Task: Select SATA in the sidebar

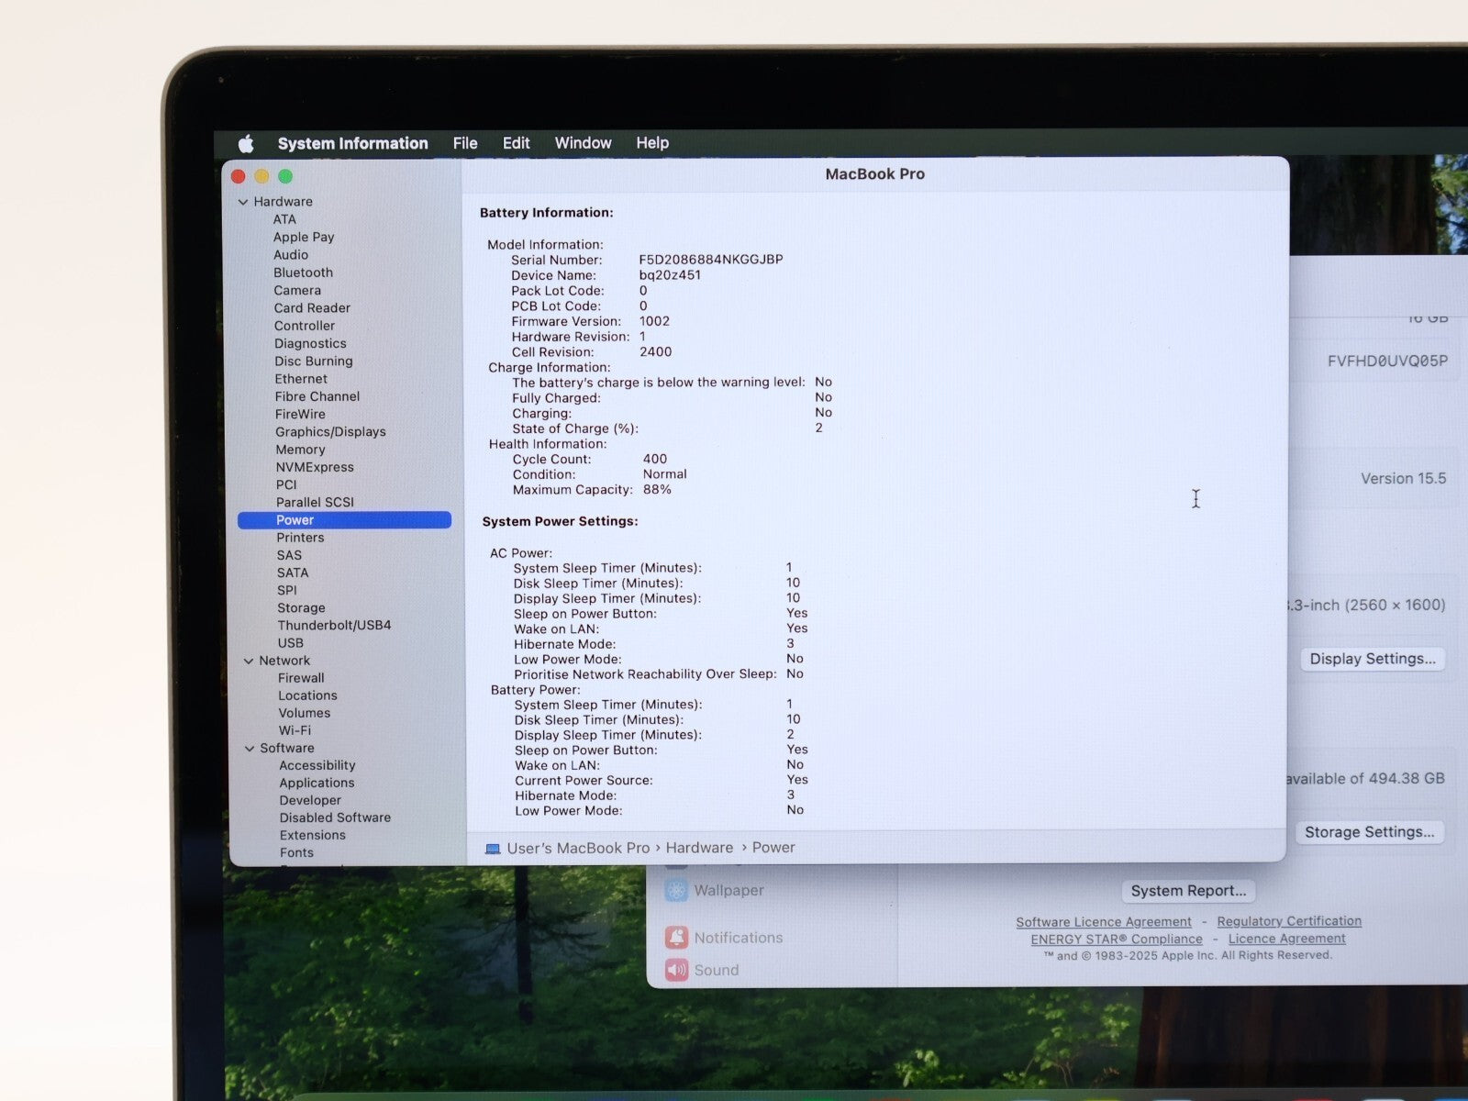Action: (293, 573)
